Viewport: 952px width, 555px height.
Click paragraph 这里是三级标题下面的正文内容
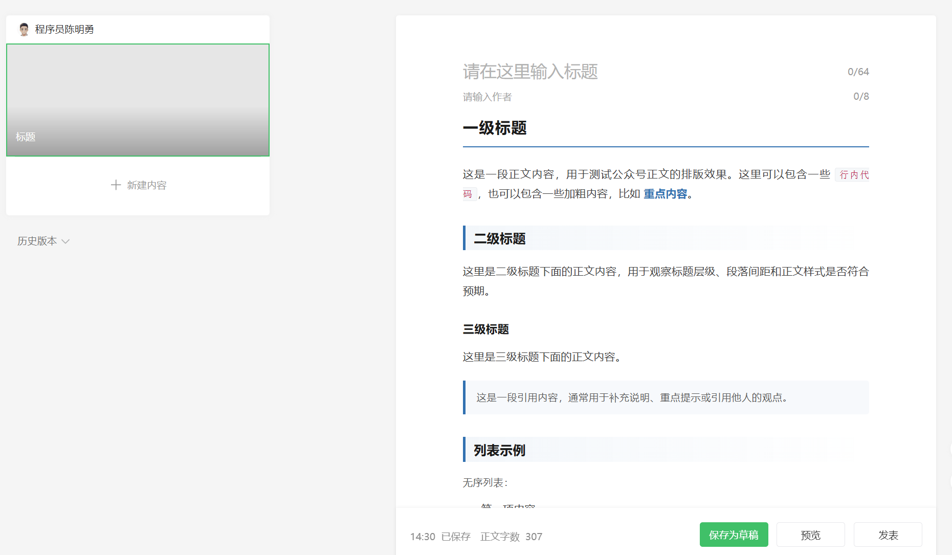[542, 357]
